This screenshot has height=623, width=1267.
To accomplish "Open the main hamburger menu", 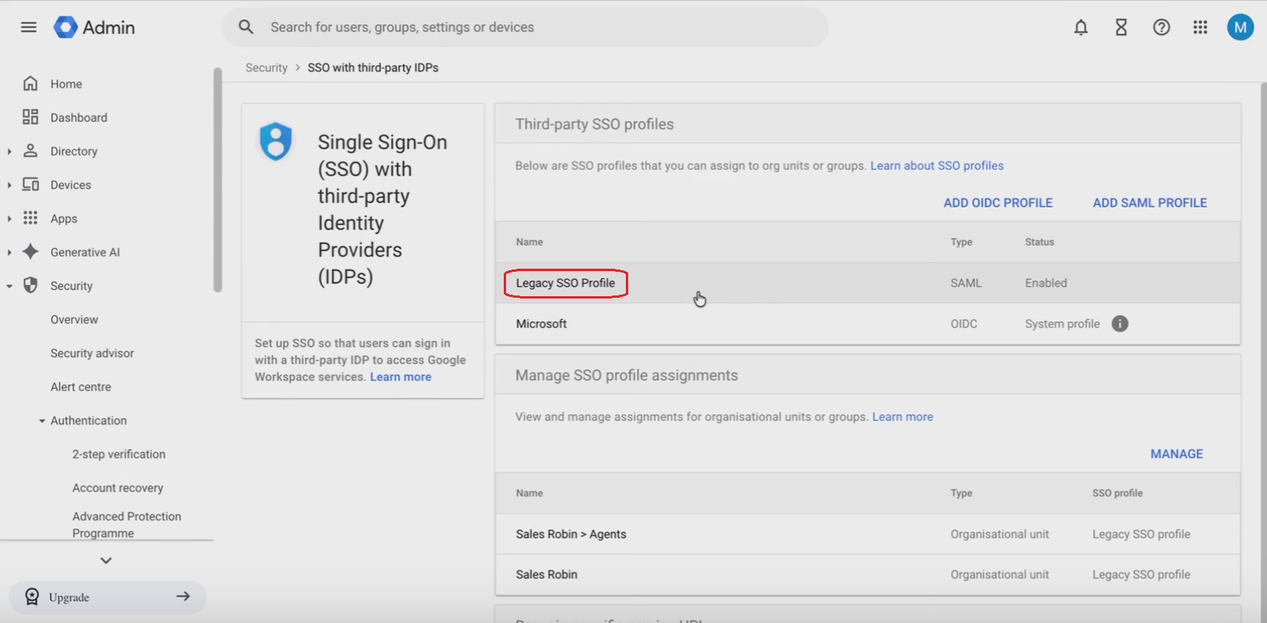I will pos(28,27).
